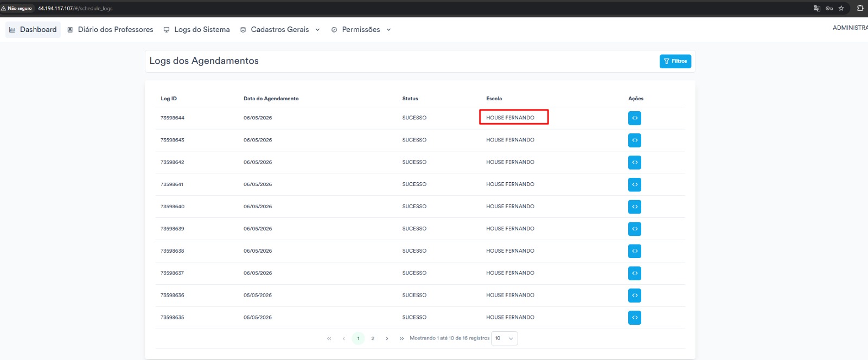This screenshot has width=868, height=360.
Task: Jump to last page of pagination
Action: (x=401, y=338)
